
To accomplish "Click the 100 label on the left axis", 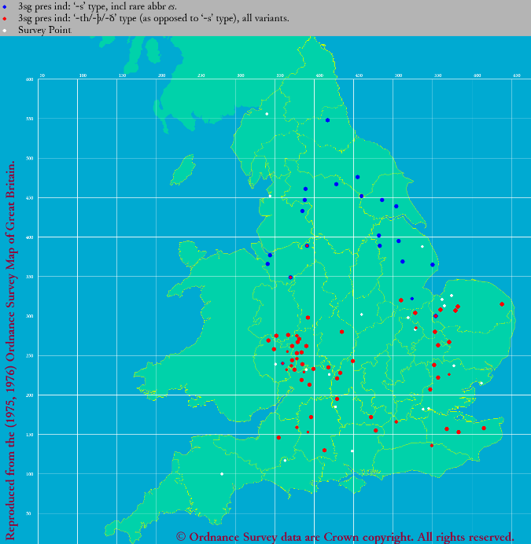I will pyautogui.click(x=29, y=474).
